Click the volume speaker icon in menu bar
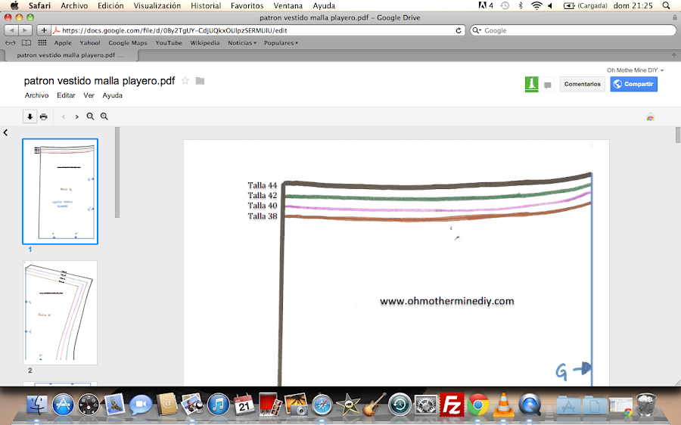This screenshot has width=681, height=425. (x=550, y=5)
